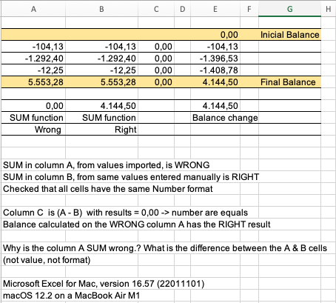The height and width of the screenshot is (303, 336).
Task: Select column E cell with -1.396,53
Action: [x=215, y=59]
